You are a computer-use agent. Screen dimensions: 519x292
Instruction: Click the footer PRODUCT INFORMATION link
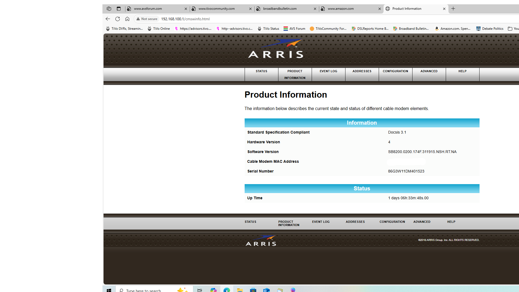point(289,223)
